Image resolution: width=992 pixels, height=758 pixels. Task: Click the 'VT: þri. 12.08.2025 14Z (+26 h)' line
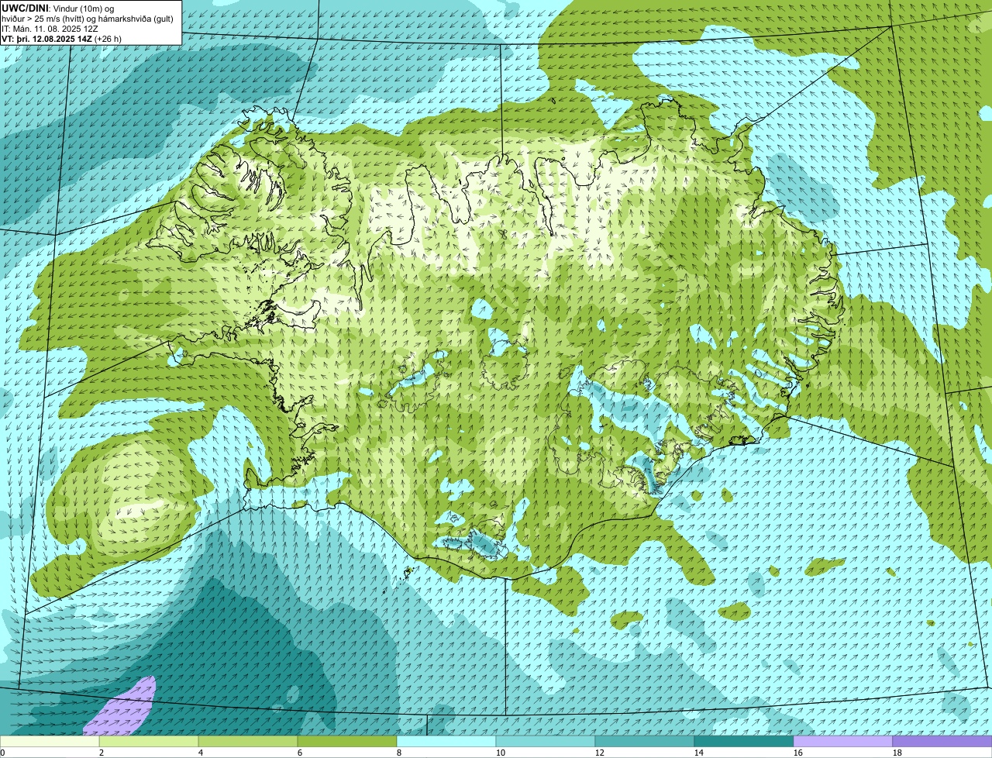coord(62,38)
